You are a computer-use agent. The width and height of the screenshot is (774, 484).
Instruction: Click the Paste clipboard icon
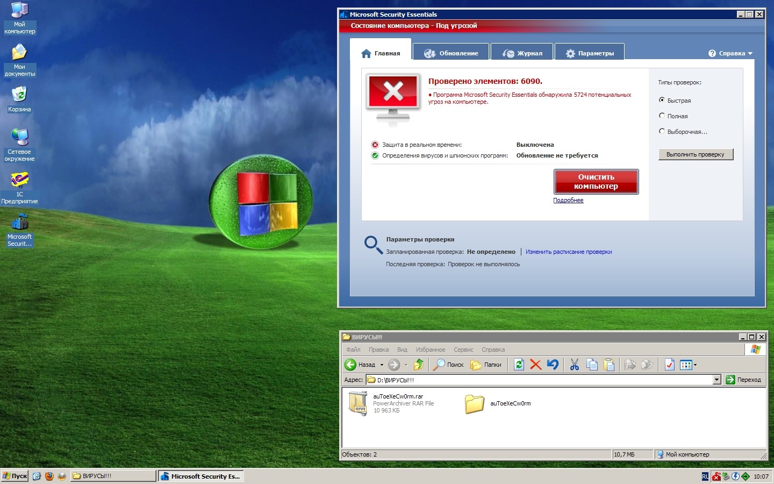tap(609, 365)
